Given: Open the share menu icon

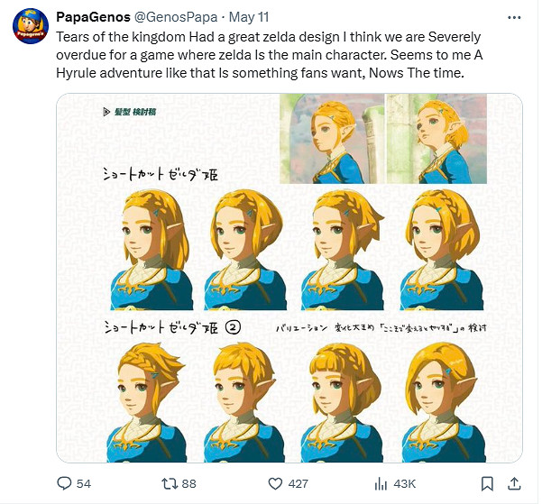Looking at the screenshot, I should tap(514, 483).
